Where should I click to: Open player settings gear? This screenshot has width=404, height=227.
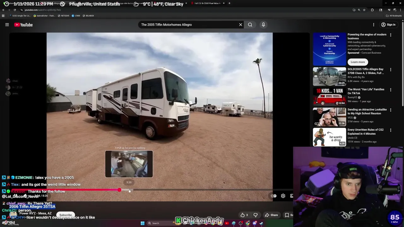(283, 196)
